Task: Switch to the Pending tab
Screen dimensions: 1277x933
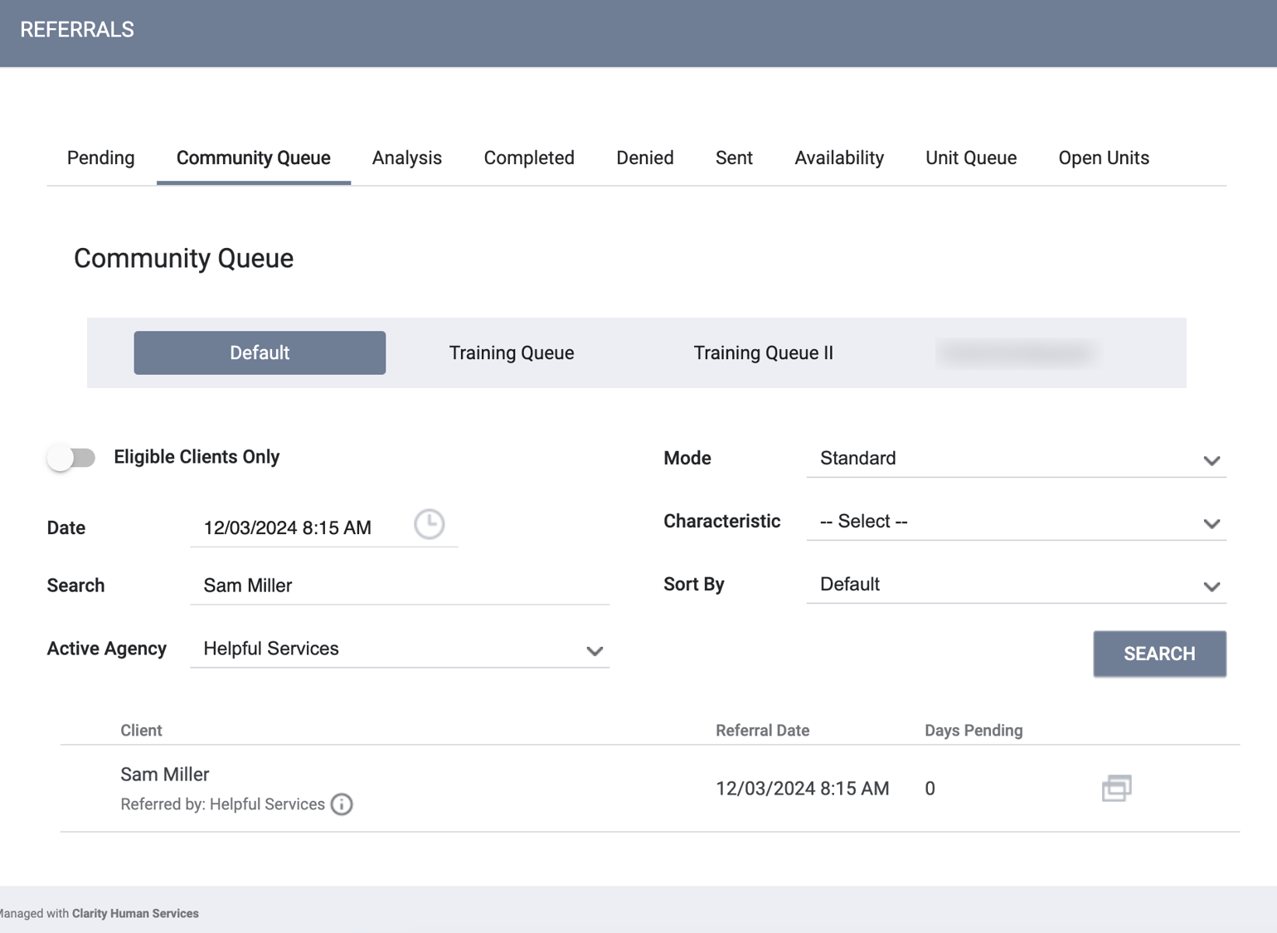Action: click(x=100, y=158)
